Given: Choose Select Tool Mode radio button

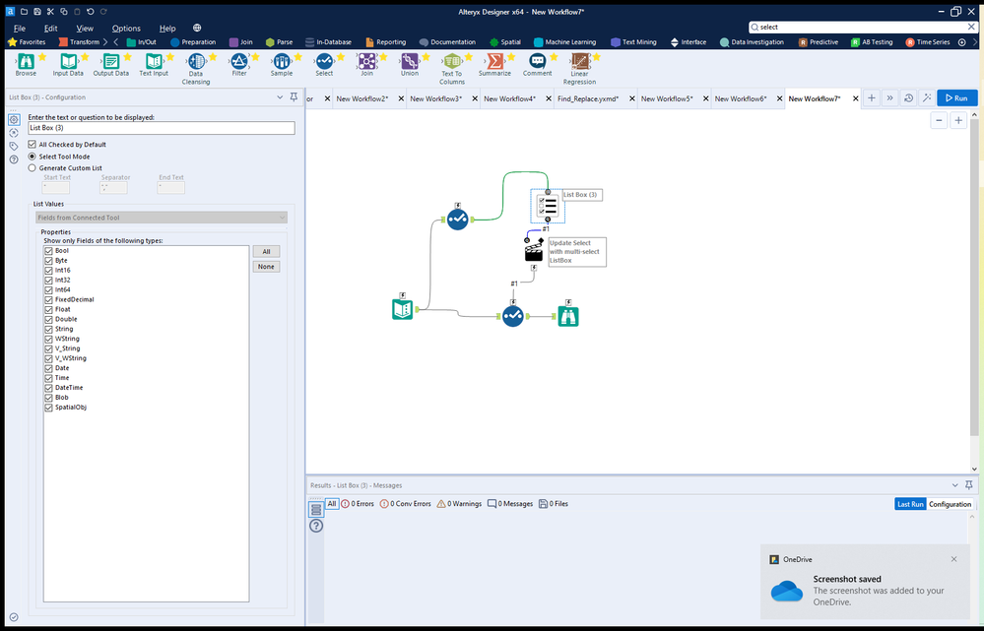Looking at the screenshot, I should click(32, 157).
